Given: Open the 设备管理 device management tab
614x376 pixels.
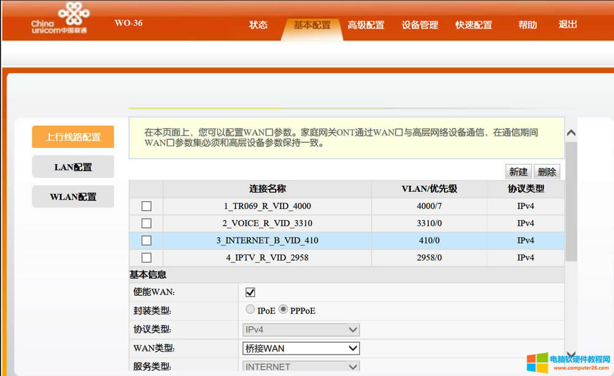Looking at the screenshot, I should pyautogui.click(x=420, y=25).
